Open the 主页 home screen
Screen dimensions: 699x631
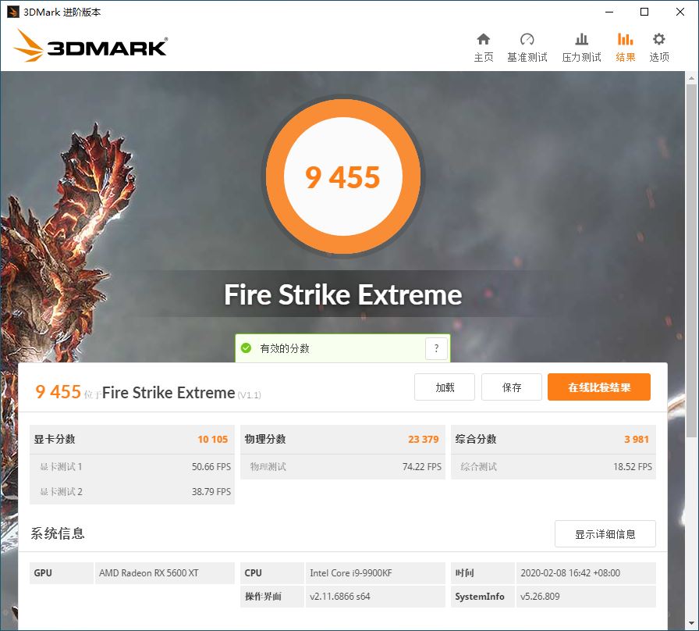(x=483, y=45)
